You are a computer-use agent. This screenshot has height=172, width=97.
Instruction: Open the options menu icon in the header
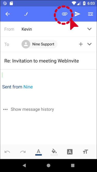click(91, 14)
